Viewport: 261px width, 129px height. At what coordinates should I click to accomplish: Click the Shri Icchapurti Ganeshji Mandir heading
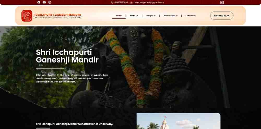coord(67,56)
